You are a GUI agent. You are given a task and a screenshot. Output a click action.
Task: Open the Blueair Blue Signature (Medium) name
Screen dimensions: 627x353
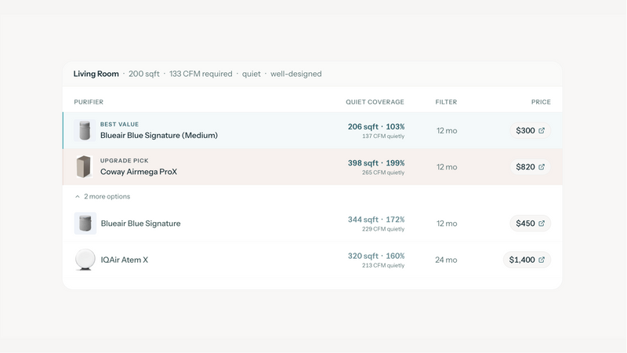(158, 136)
